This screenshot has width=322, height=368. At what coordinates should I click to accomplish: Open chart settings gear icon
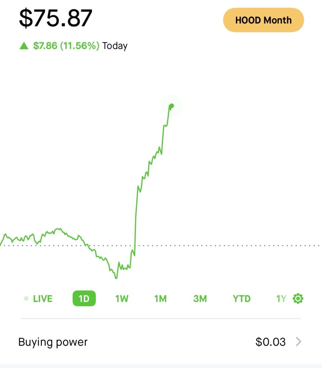(x=298, y=299)
